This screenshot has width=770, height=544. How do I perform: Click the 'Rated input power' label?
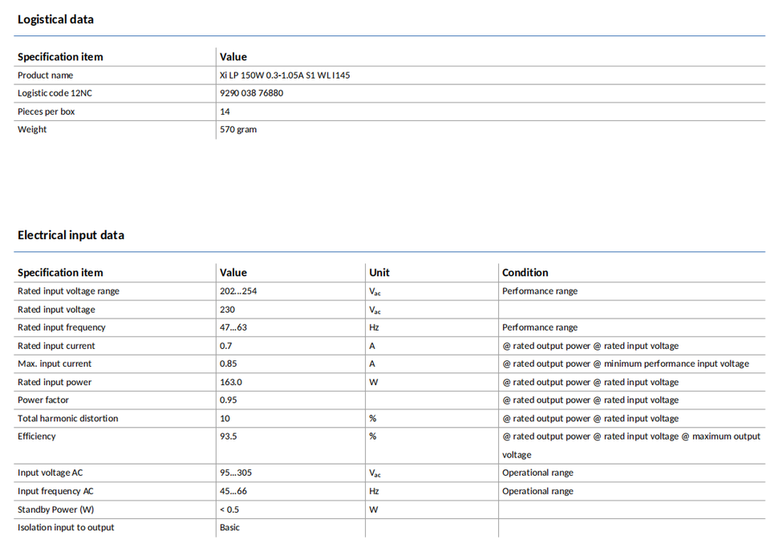[x=55, y=382]
